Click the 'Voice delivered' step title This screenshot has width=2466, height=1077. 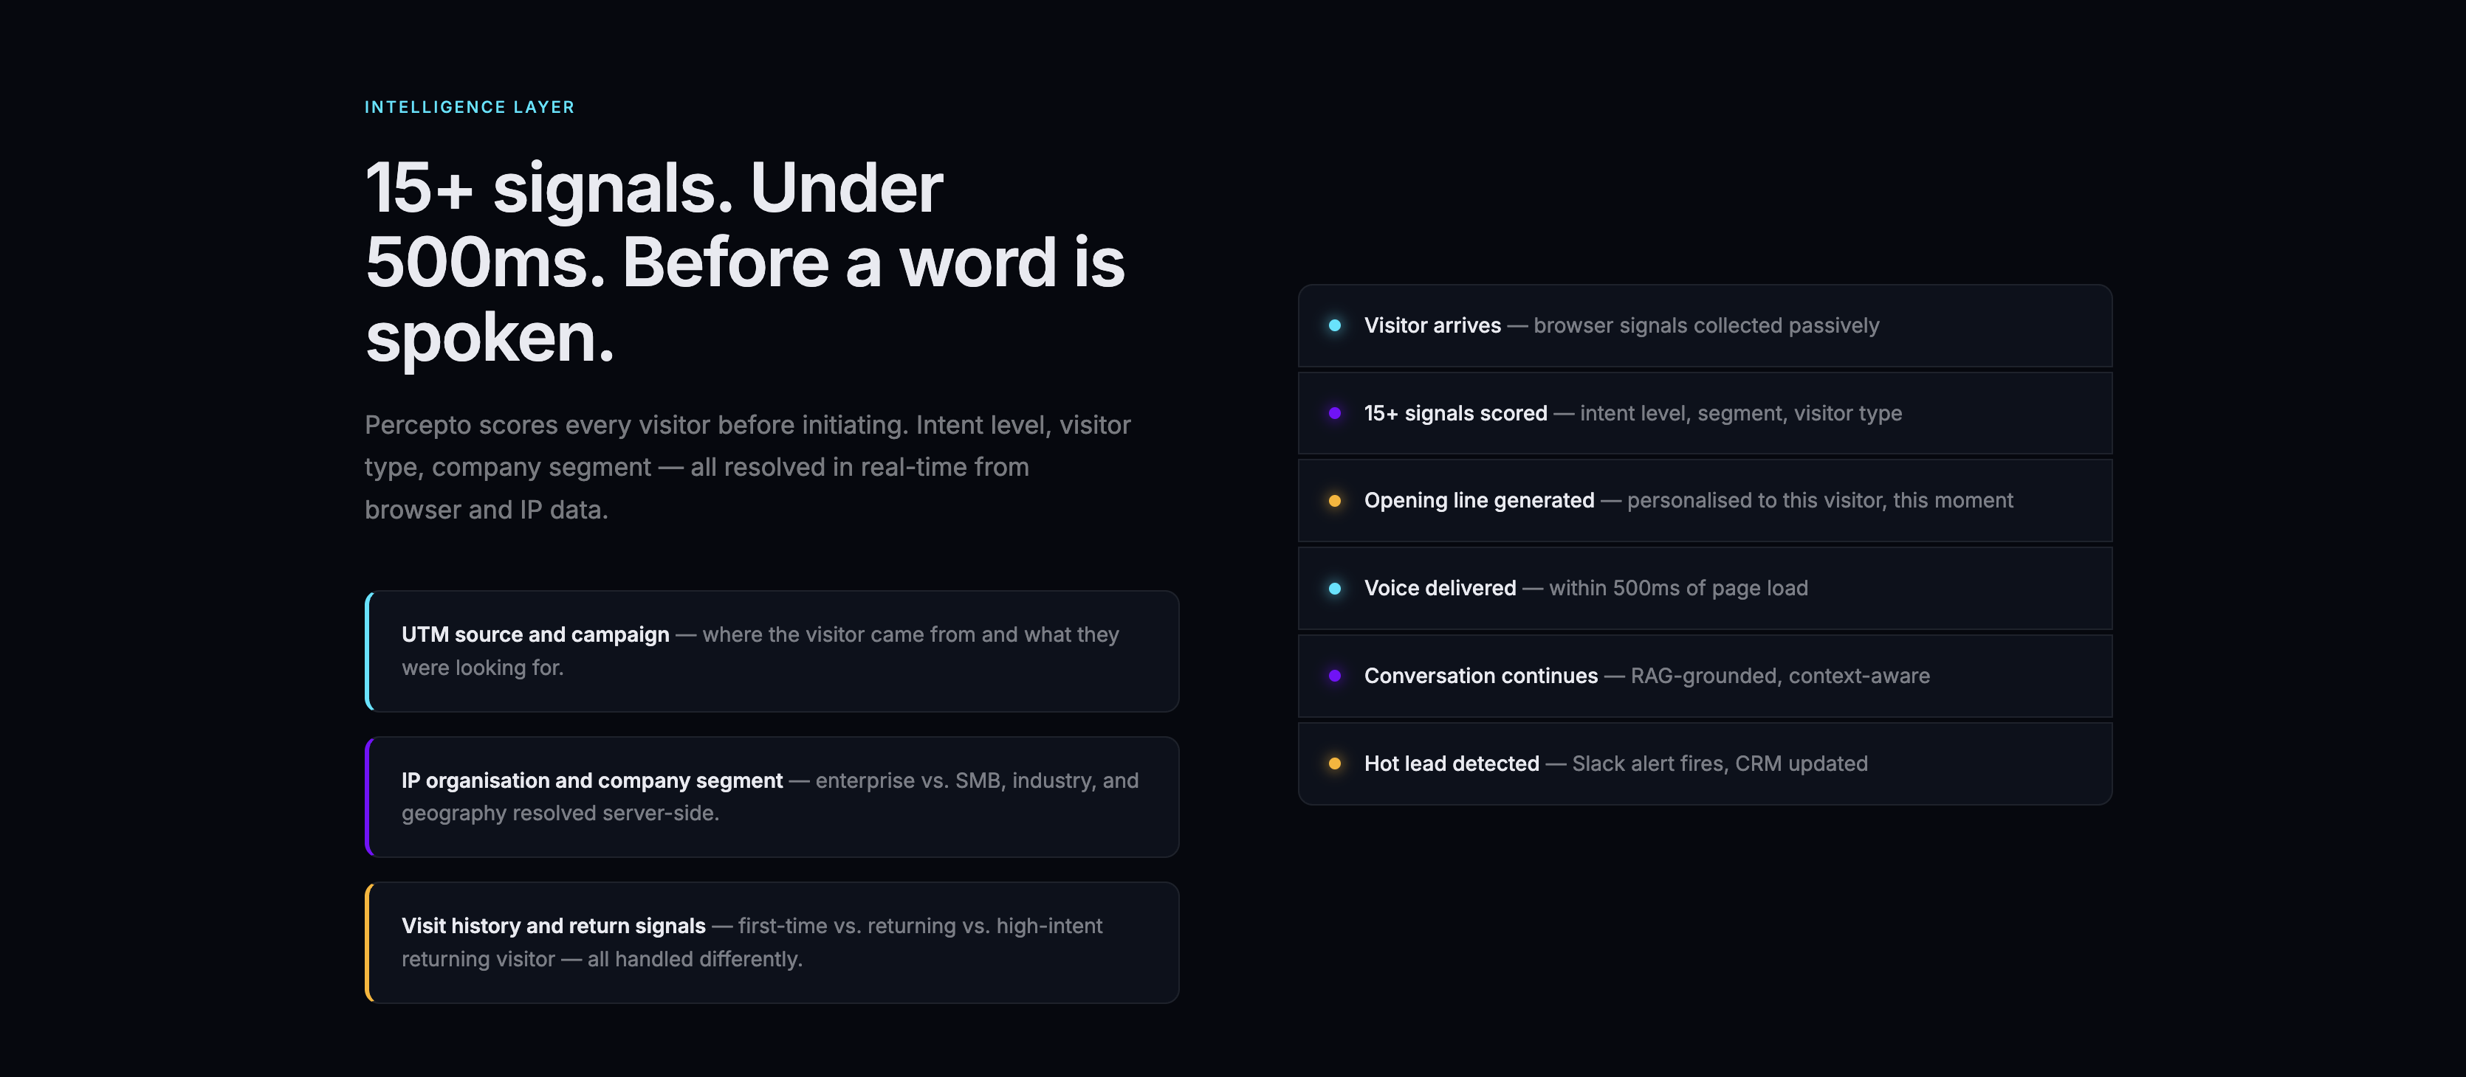[x=1440, y=588]
